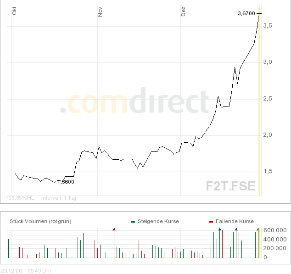Click the 09:49 Uhr timestamp
Screen dimensions: 291x274
pyautogui.click(x=40, y=271)
